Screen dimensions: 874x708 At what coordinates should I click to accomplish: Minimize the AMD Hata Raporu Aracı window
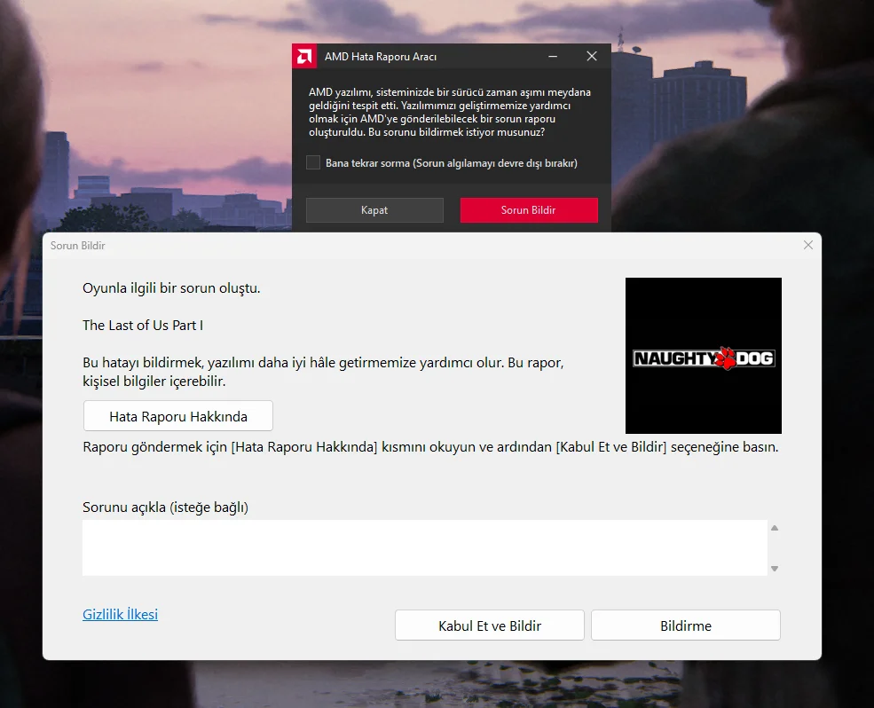click(x=553, y=56)
